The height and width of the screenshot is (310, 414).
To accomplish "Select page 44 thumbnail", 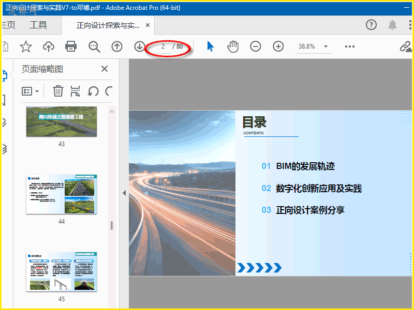I will click(62, 194).
